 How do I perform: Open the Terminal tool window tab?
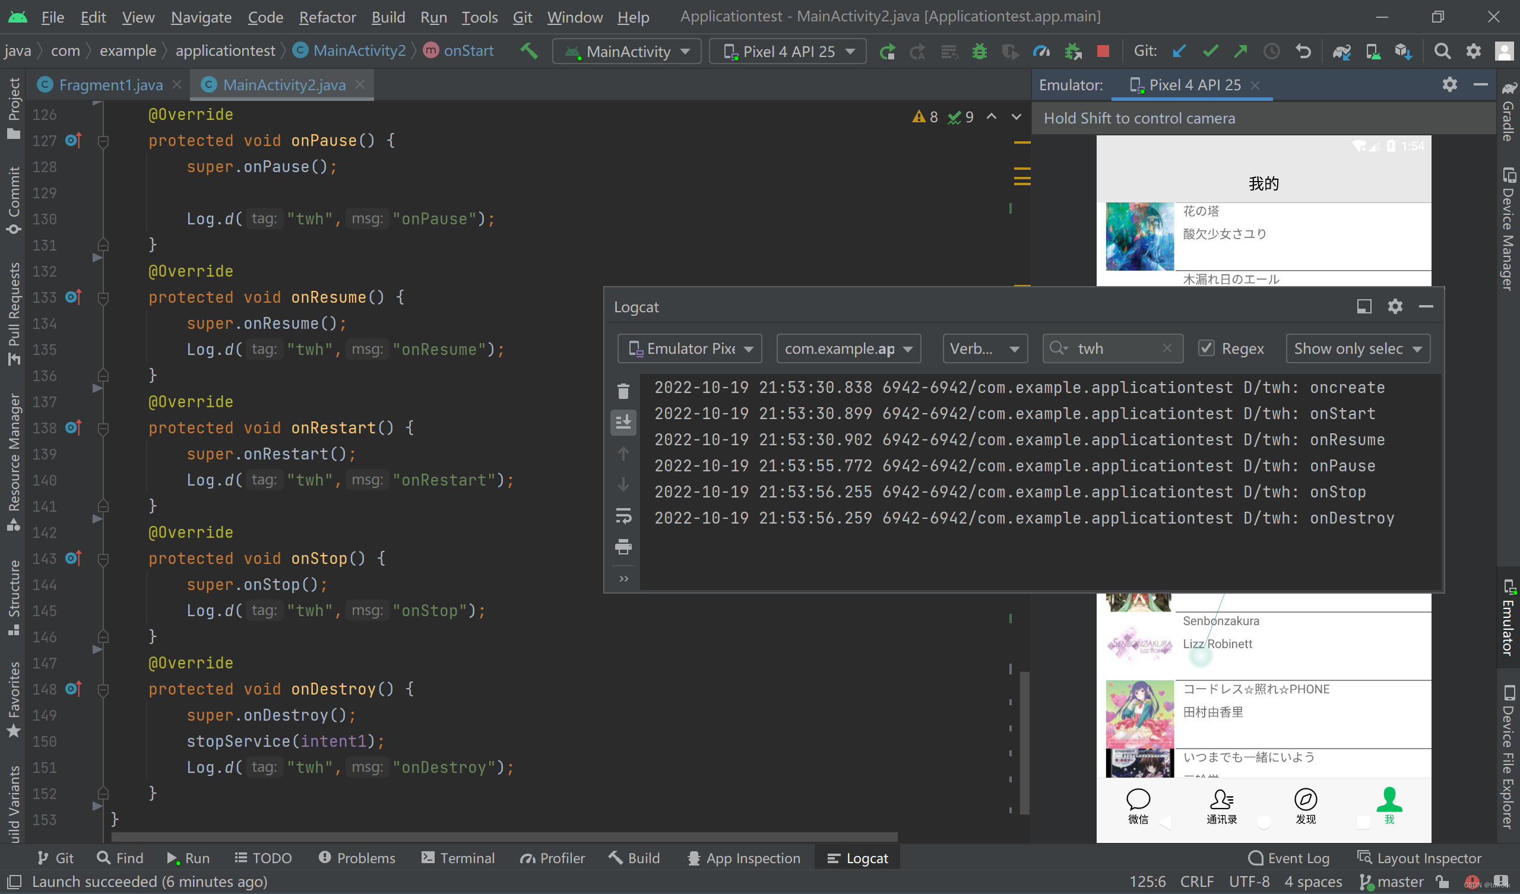pos(458,857)
